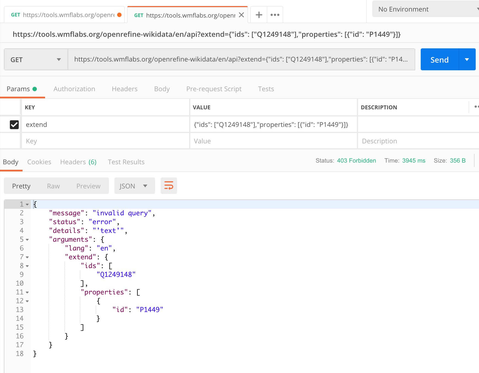Collapse the extend object on line 7
The width and height of the screenshot is (479, 373).
click(x=27, y=257)
